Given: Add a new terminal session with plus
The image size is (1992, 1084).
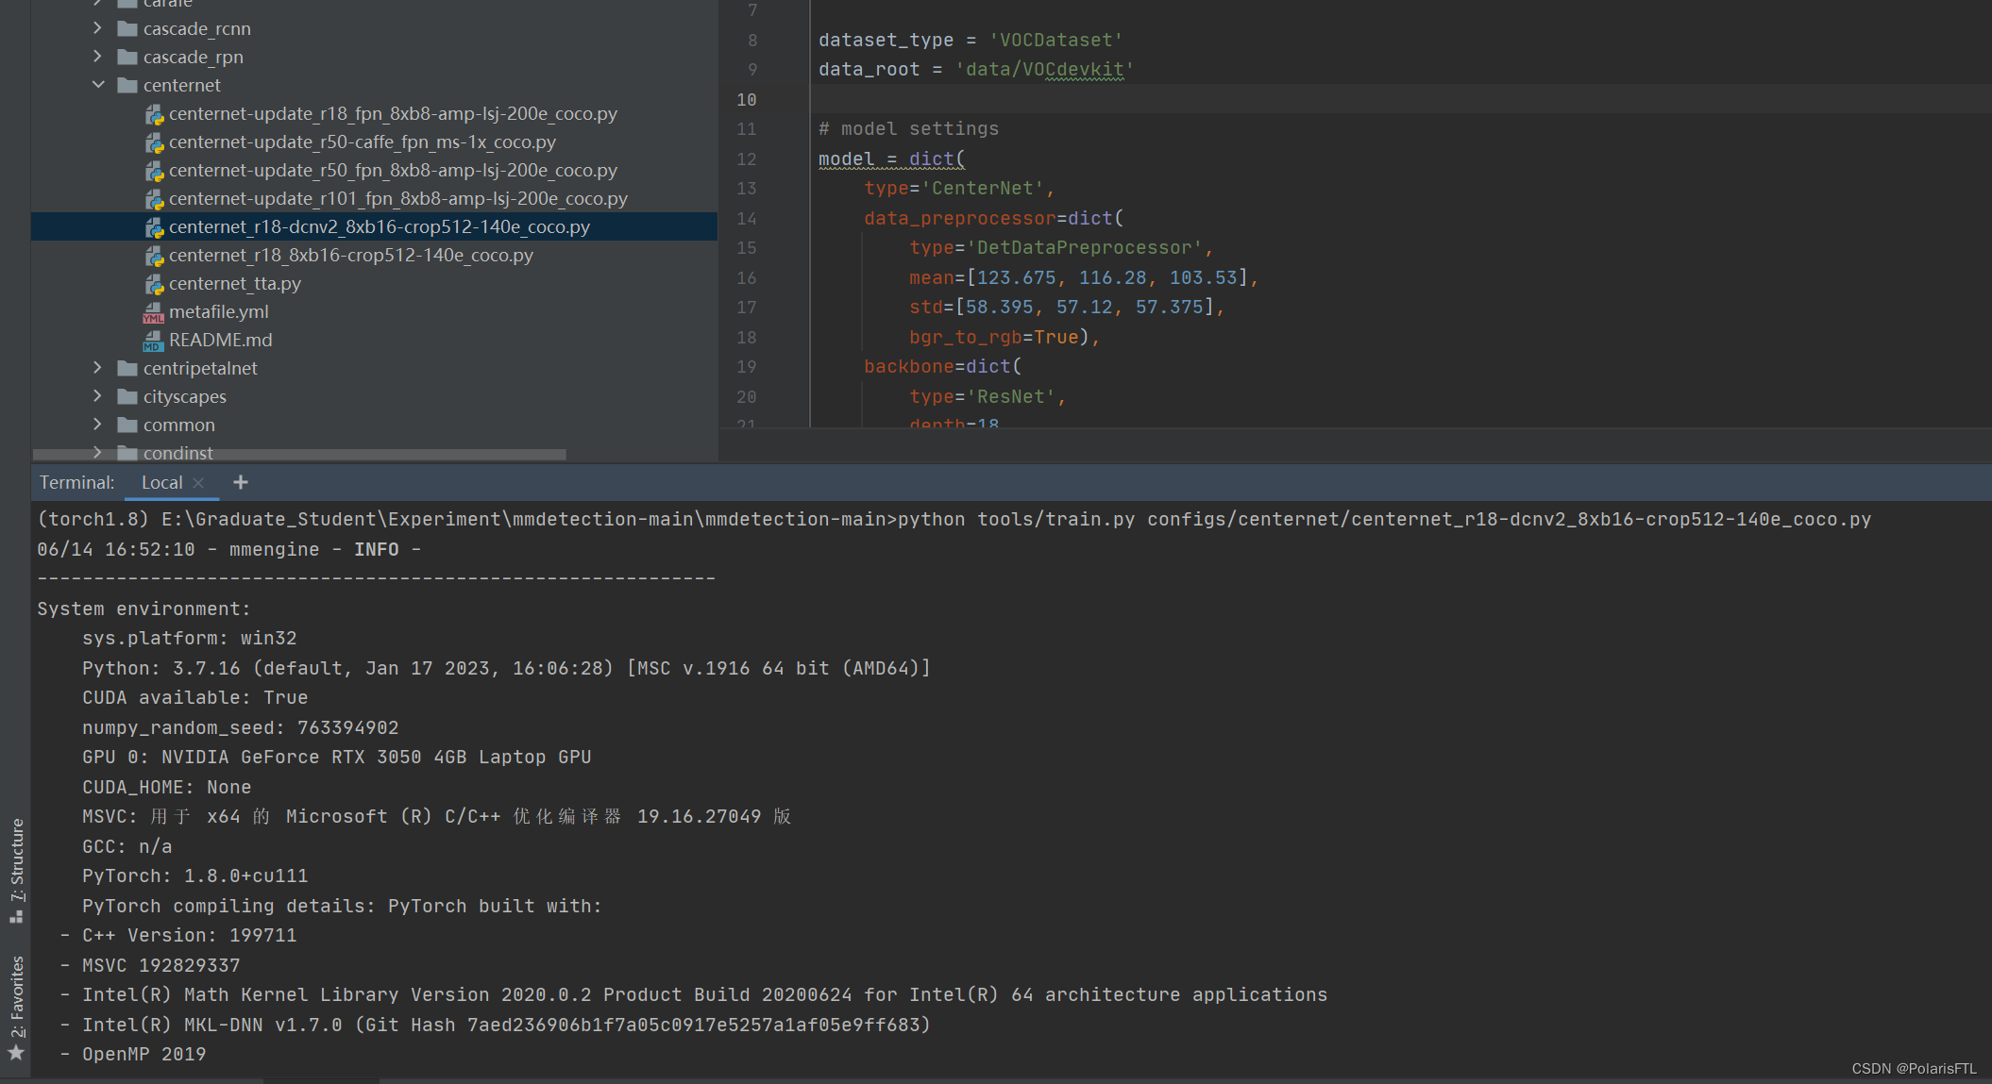Looking at the screenshot, I should [x=241, y=483].
